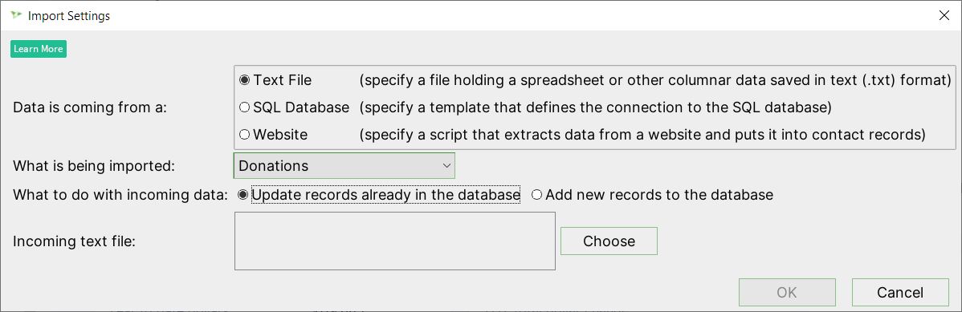The width and height of the screenshot is (962, 312).
Task: Click the Text File description text
Action: click(x=655, y=80)
